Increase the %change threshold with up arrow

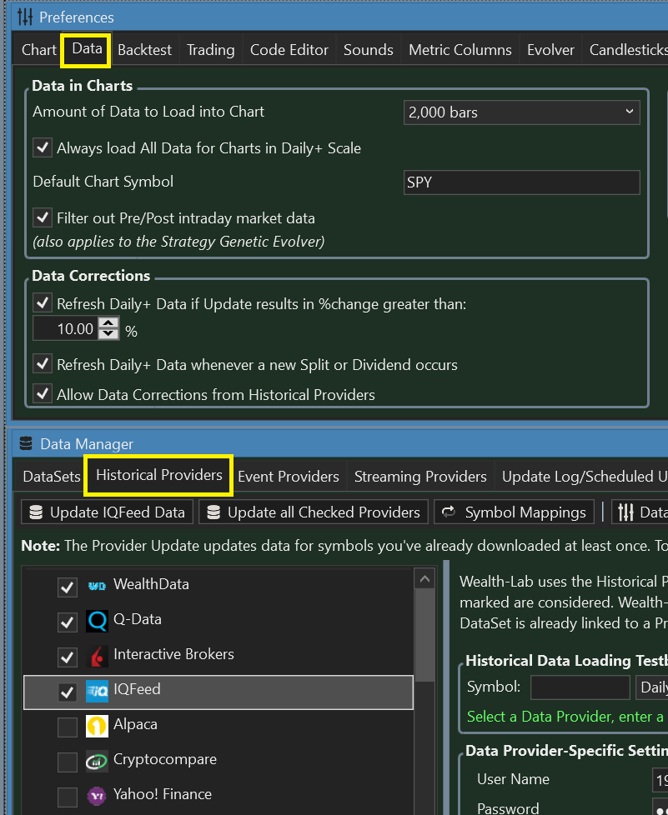[x=108, y=323]
